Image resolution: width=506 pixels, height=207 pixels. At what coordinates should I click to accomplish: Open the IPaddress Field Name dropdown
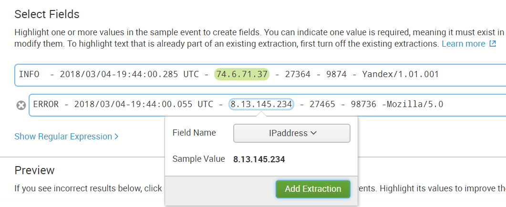tap(291, 133)
